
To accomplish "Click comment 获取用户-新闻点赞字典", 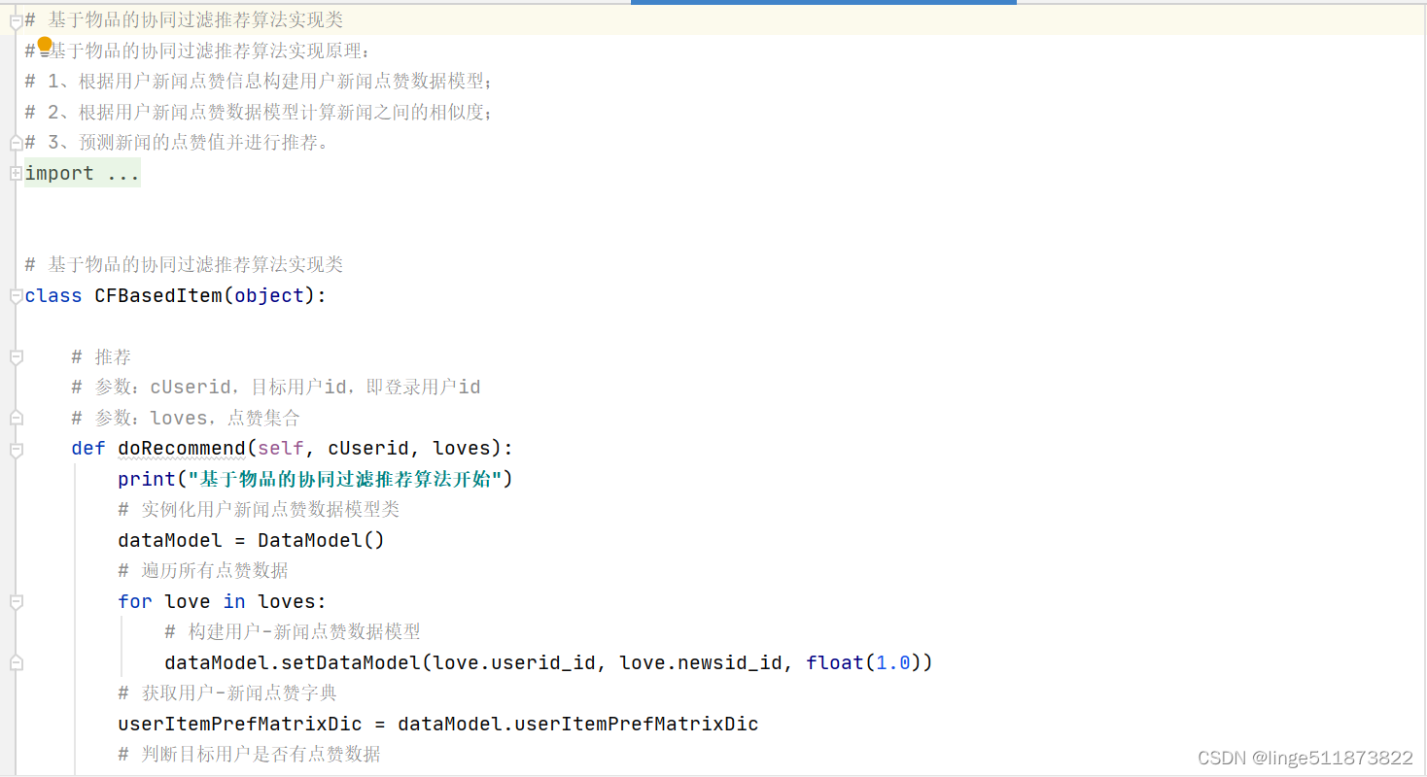I will [227, 693].
